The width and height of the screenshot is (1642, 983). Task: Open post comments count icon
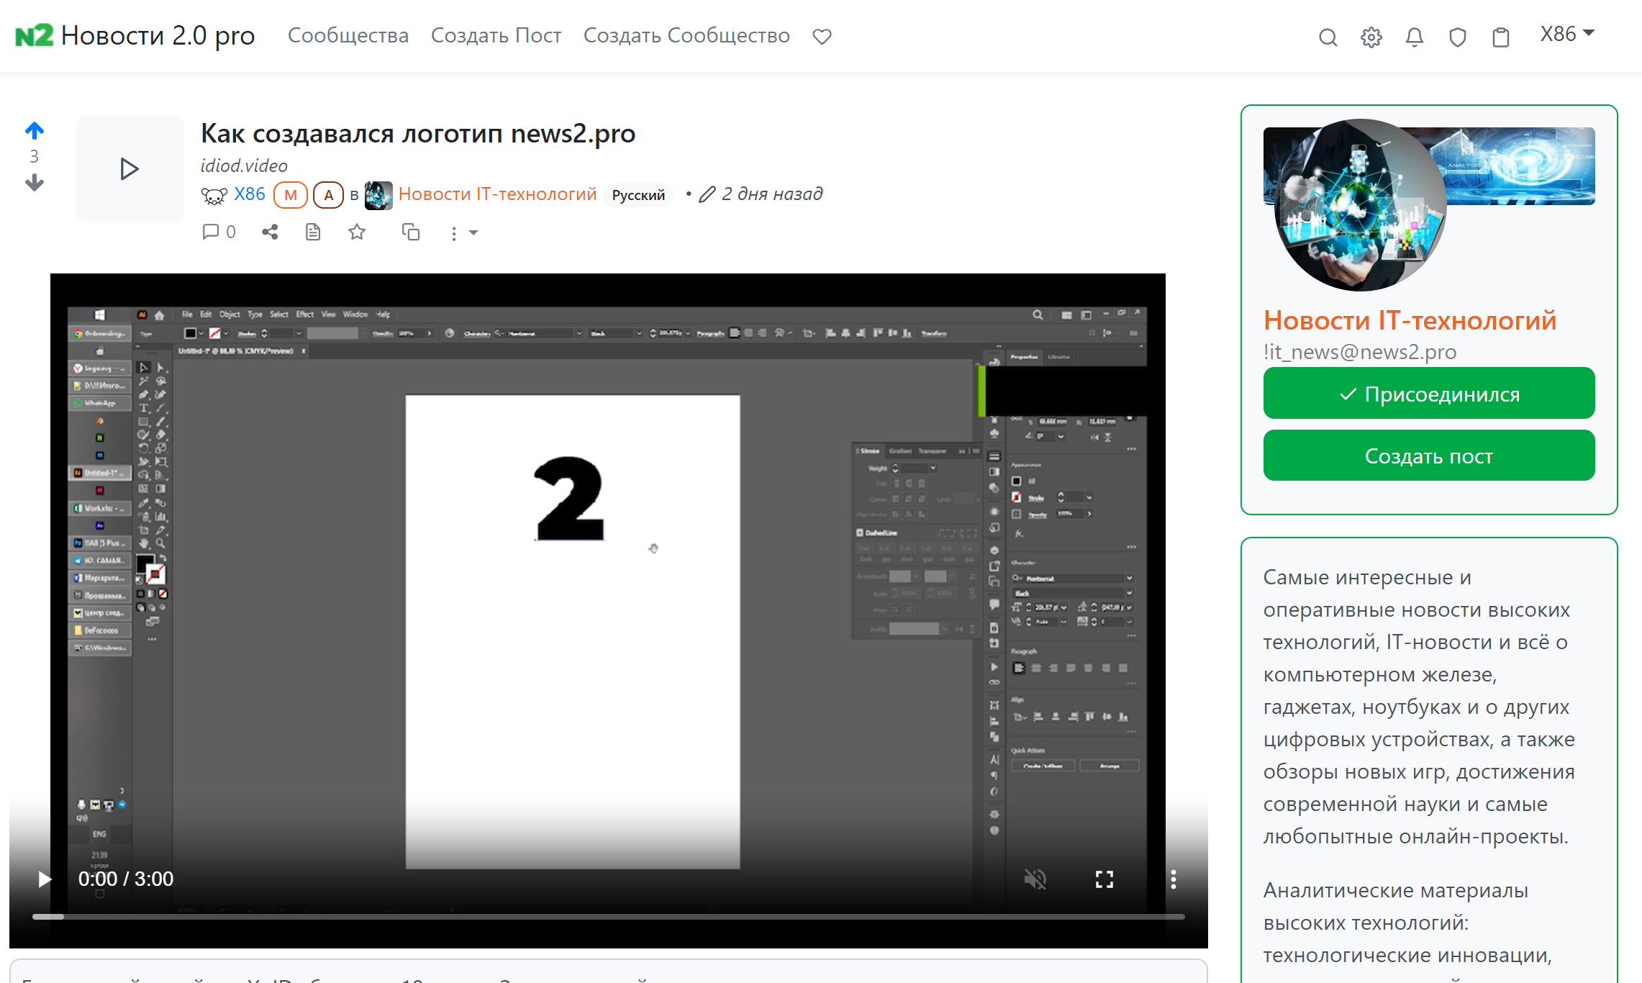click(x=219, y=232)
